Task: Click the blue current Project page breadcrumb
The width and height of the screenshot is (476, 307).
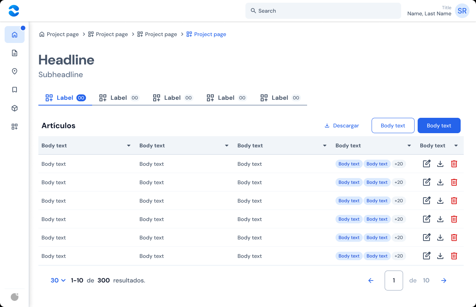Action: point(206,34)
